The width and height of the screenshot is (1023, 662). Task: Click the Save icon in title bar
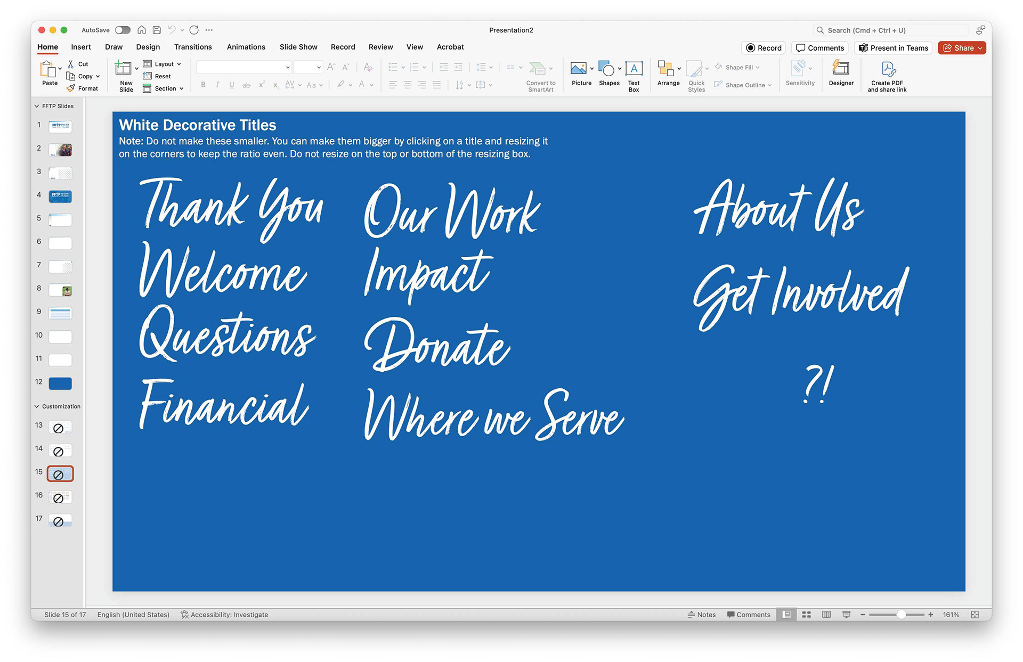157,30
